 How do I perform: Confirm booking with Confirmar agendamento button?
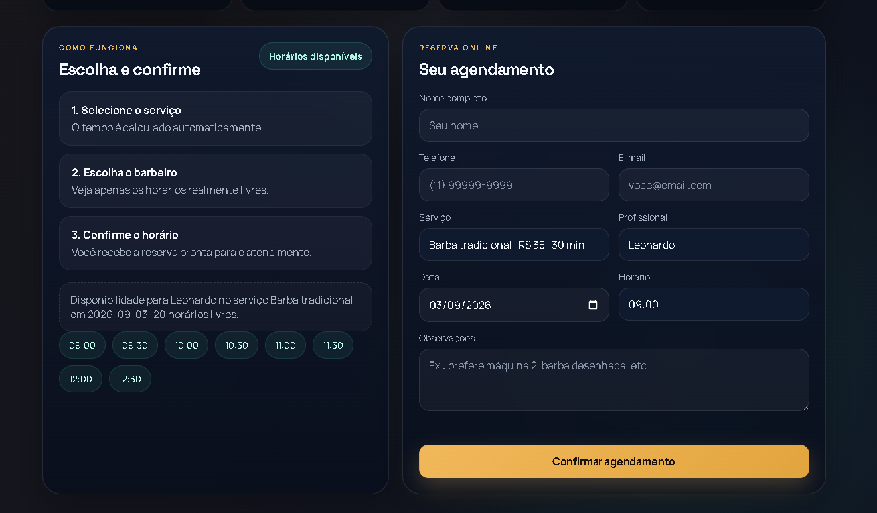(x=613, y=461)
